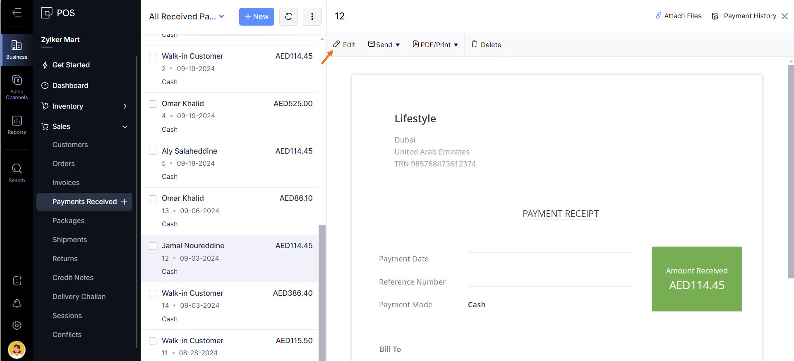
Task: Click the New payment button
Action: 257,17
